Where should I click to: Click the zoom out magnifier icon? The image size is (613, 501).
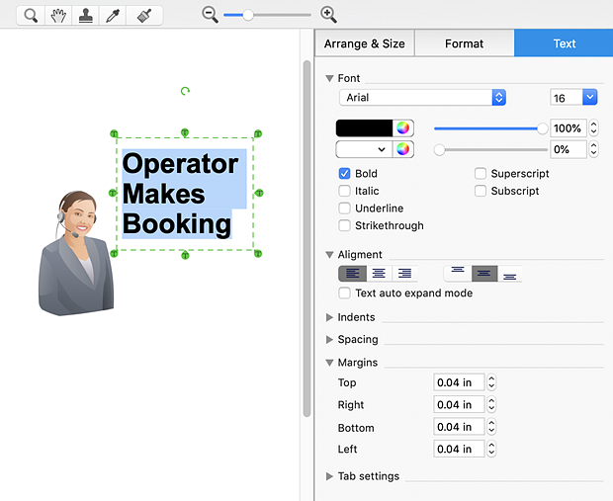[x=210, y=15]
